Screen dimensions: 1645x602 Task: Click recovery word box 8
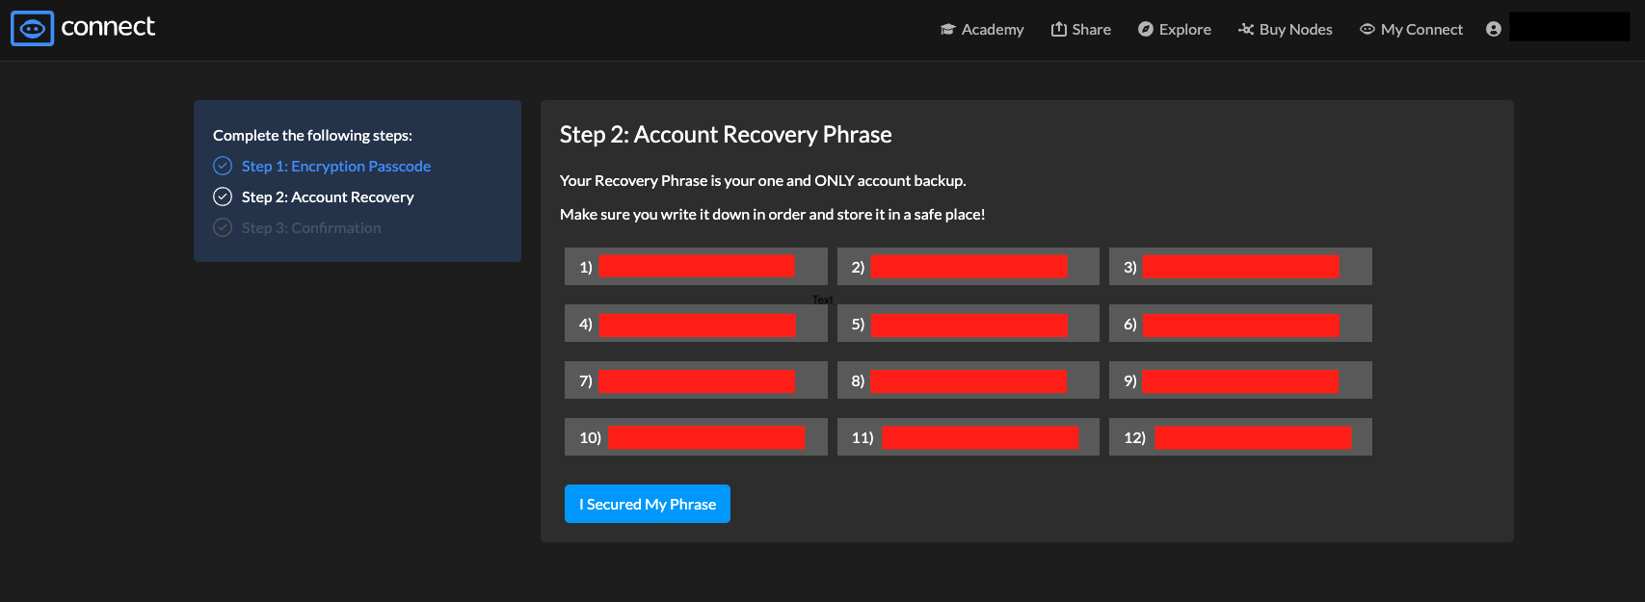point(968,380)
